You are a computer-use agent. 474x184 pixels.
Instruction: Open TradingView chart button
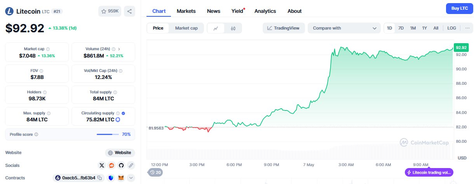point(283,28)
